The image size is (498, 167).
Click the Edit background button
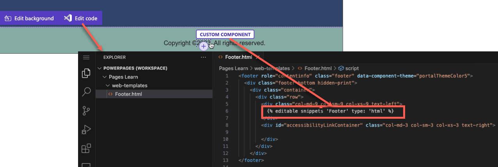(x=29, y=18)
